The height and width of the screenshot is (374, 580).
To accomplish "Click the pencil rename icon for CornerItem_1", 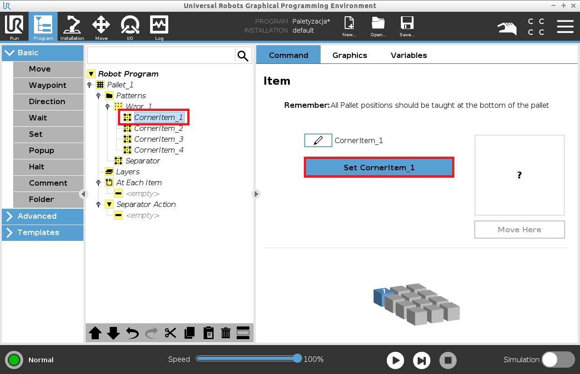I will coord(318,140).
